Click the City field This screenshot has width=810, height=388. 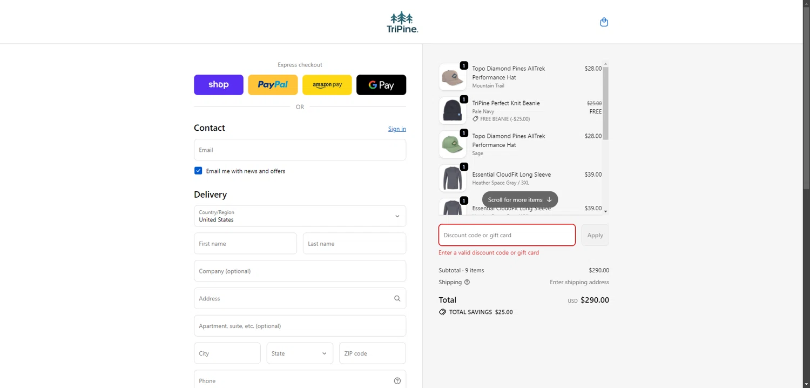227,353
